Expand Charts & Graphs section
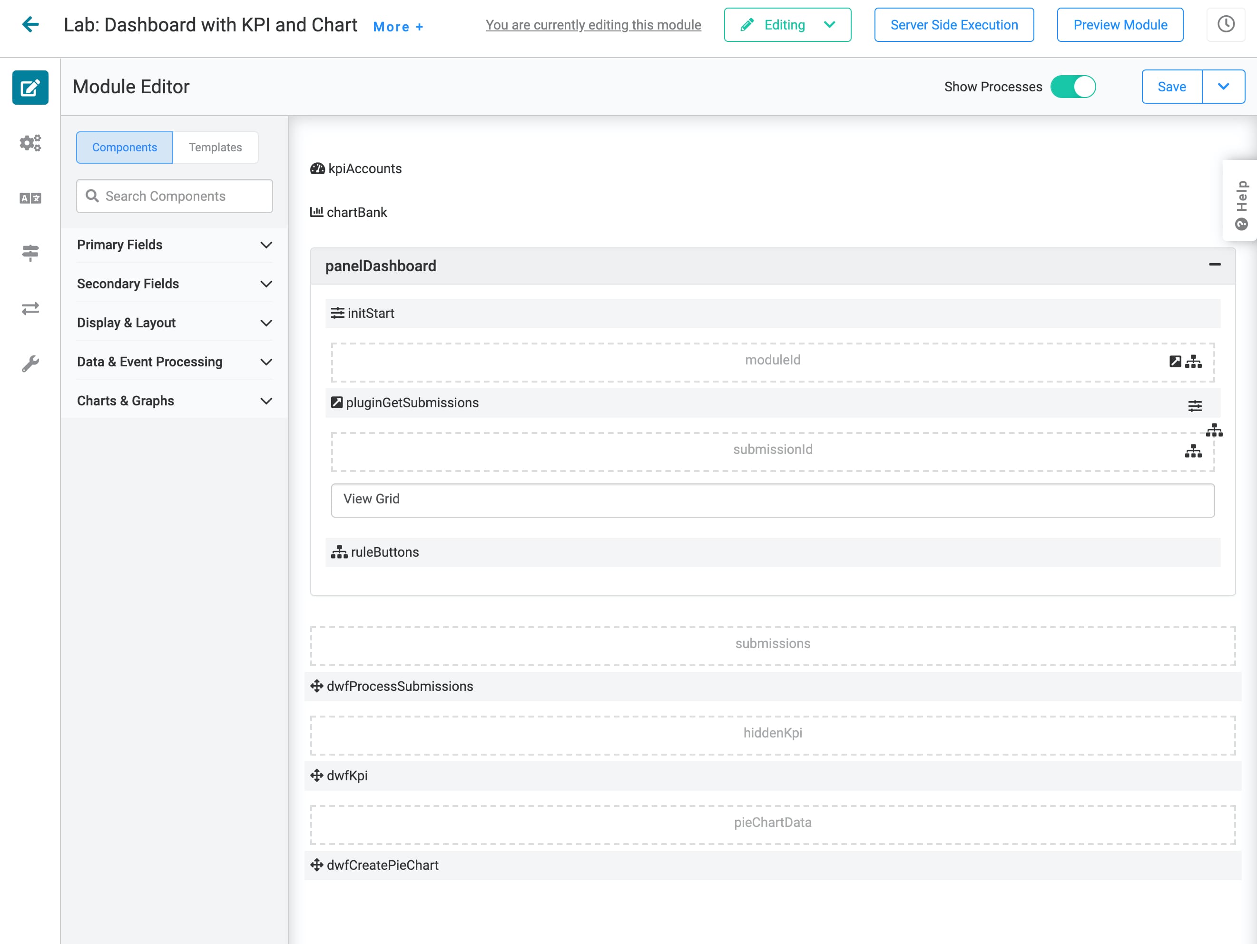Image resolution: width=1257 pixels, height=944 pixels. click(175, 401)
